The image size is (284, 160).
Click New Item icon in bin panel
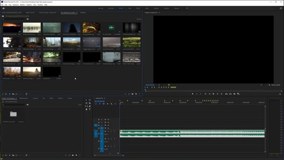tap(136, 94)
